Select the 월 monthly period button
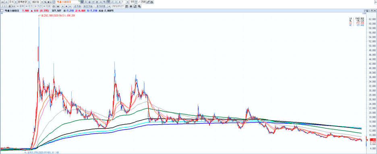Screen dimensions: 377x154 [x=89, y=2]
